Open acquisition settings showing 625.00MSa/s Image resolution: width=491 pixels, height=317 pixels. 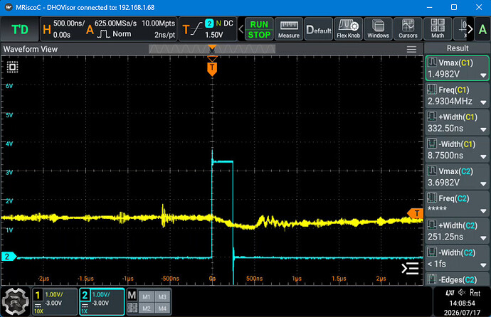pos(131,29)
